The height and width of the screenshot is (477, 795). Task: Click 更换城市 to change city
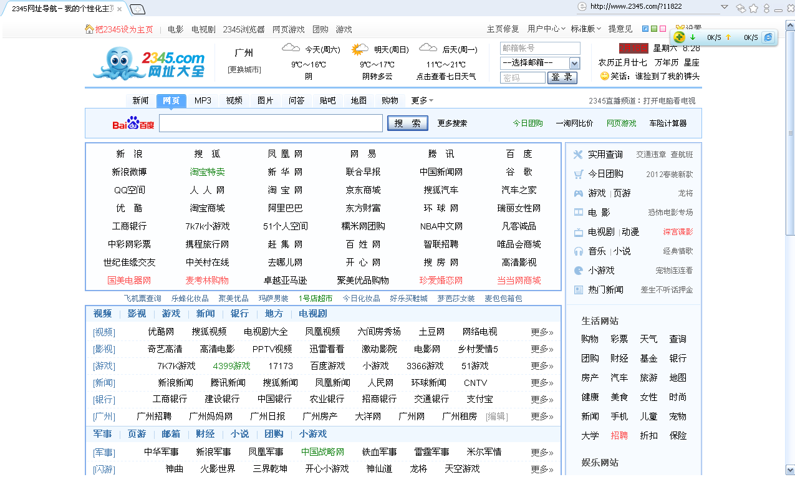tap(244, 70)
